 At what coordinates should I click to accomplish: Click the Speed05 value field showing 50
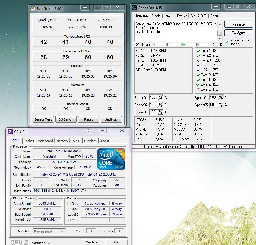pos(214,105)
